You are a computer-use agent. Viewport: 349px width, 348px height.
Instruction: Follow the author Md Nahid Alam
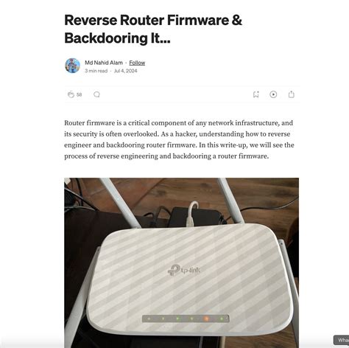click(x=137, y=63)
